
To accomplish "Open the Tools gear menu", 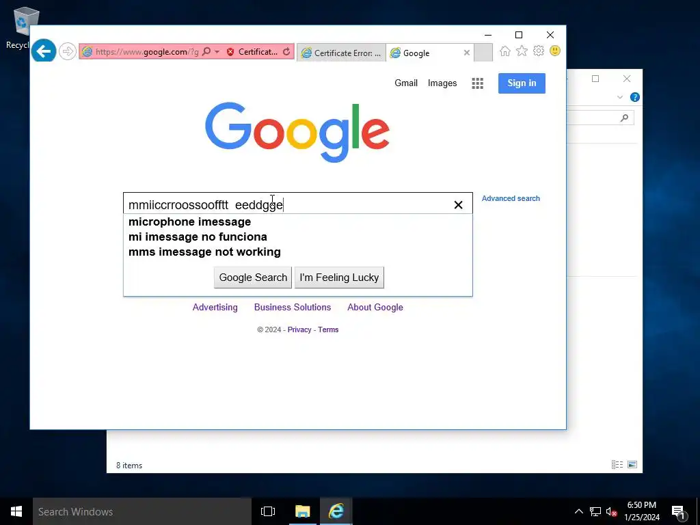I will (539, 51).
